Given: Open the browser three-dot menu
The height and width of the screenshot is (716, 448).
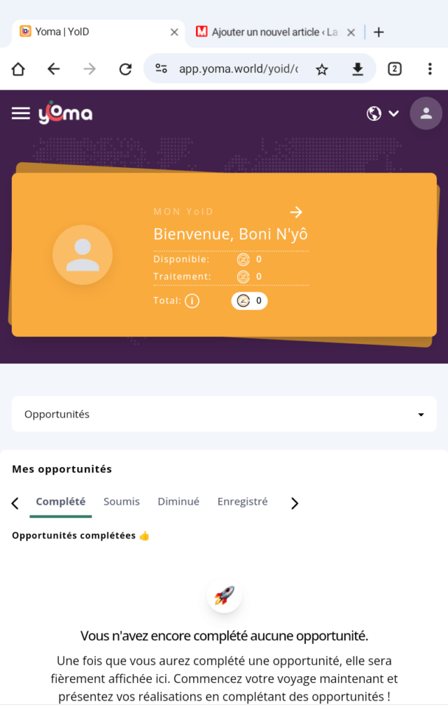Looking at the screenshot, I should [x=430, y=69].
